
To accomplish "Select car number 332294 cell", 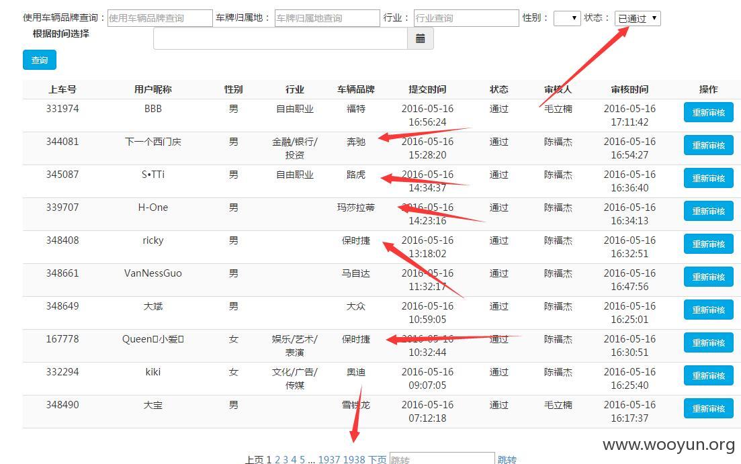I will point(62,372).
